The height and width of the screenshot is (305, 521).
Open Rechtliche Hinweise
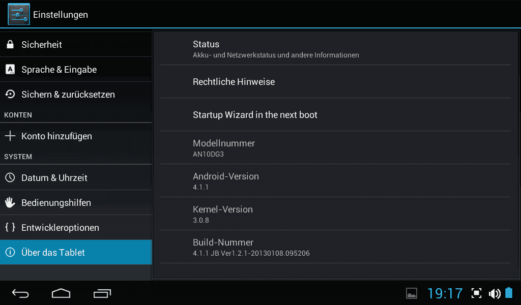(336, 82)
